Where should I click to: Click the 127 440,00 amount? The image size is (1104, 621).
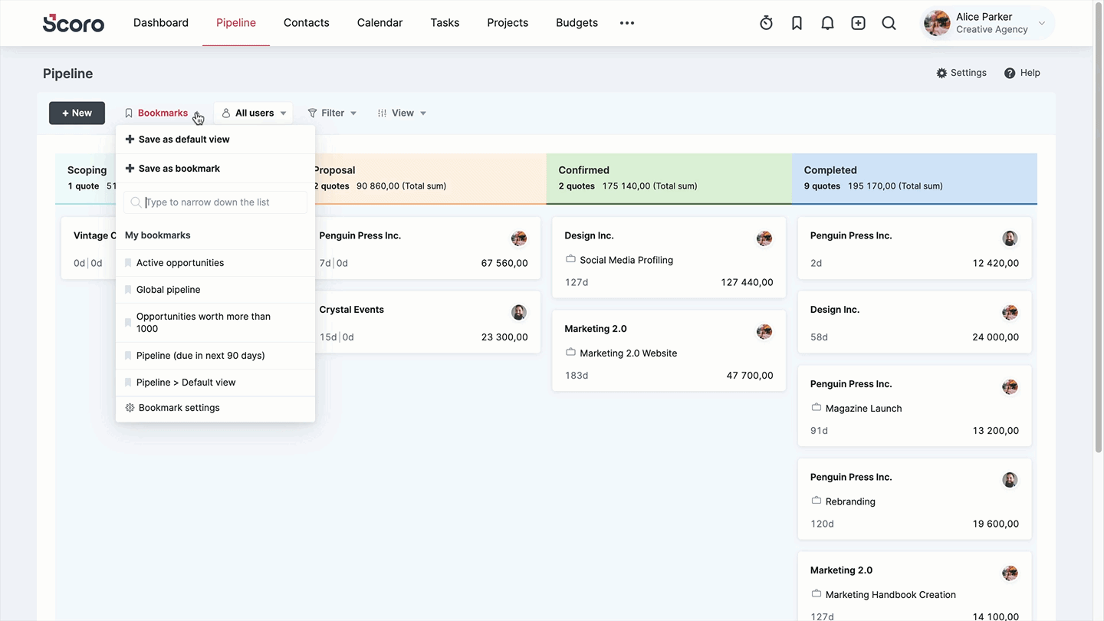pyautogui.click(x=747, y=282)
